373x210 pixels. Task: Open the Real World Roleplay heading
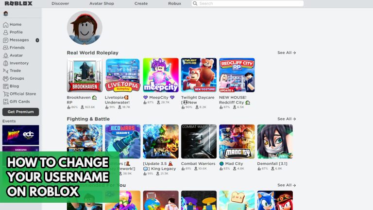coord(93,52)
